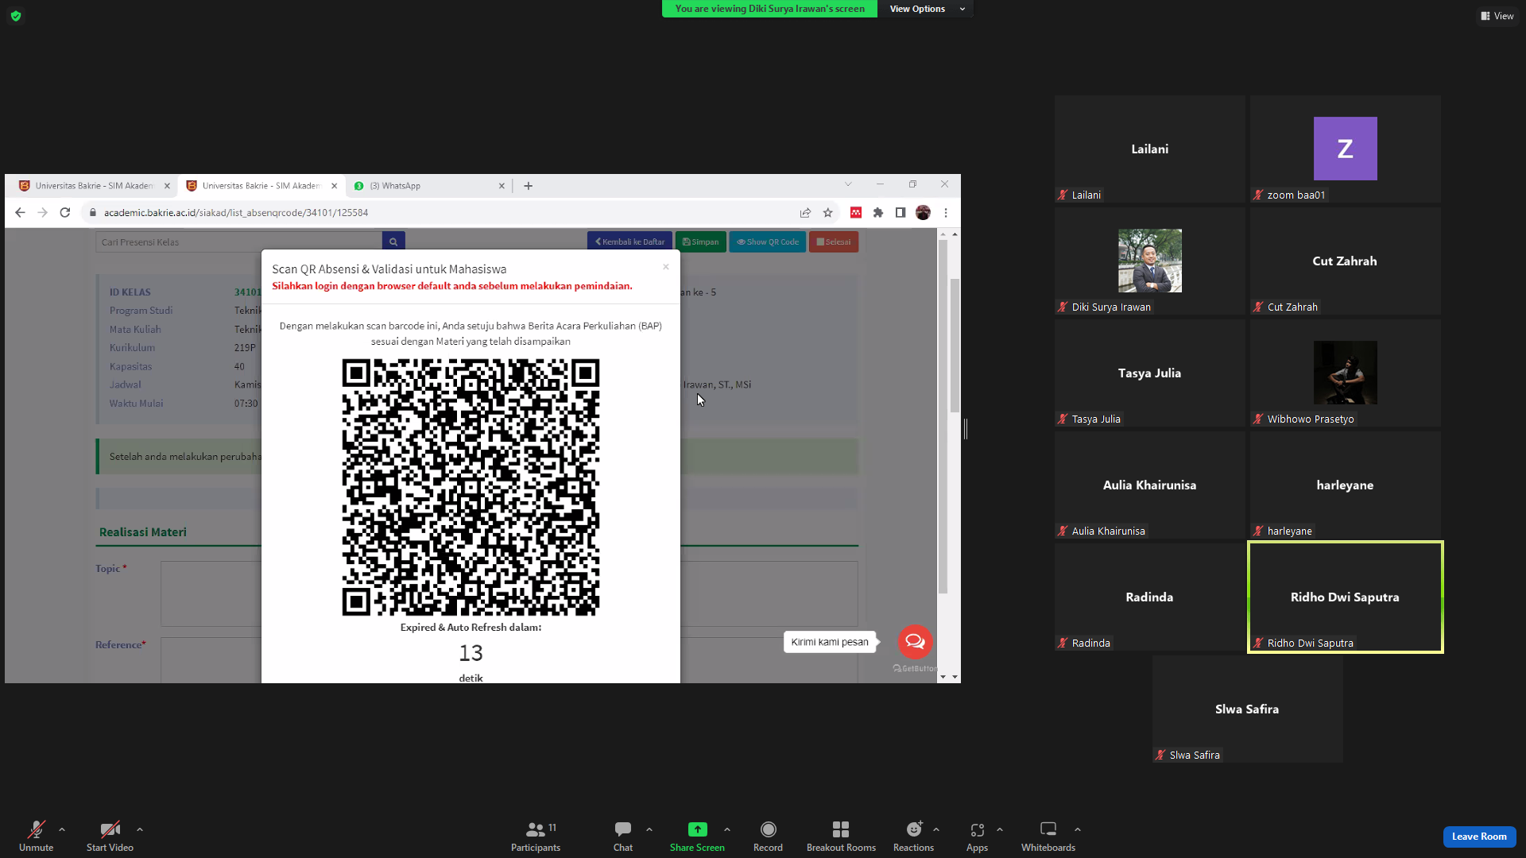Open the Participants panel

click(536, 836)
